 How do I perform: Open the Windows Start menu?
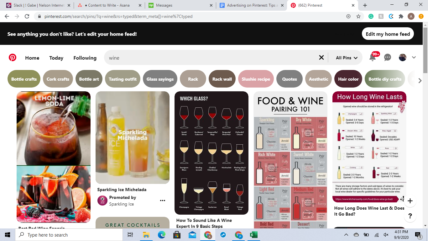8,235
